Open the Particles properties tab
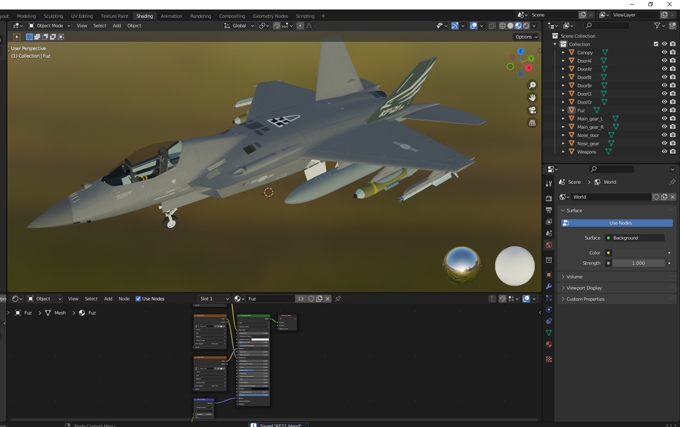 549,298
